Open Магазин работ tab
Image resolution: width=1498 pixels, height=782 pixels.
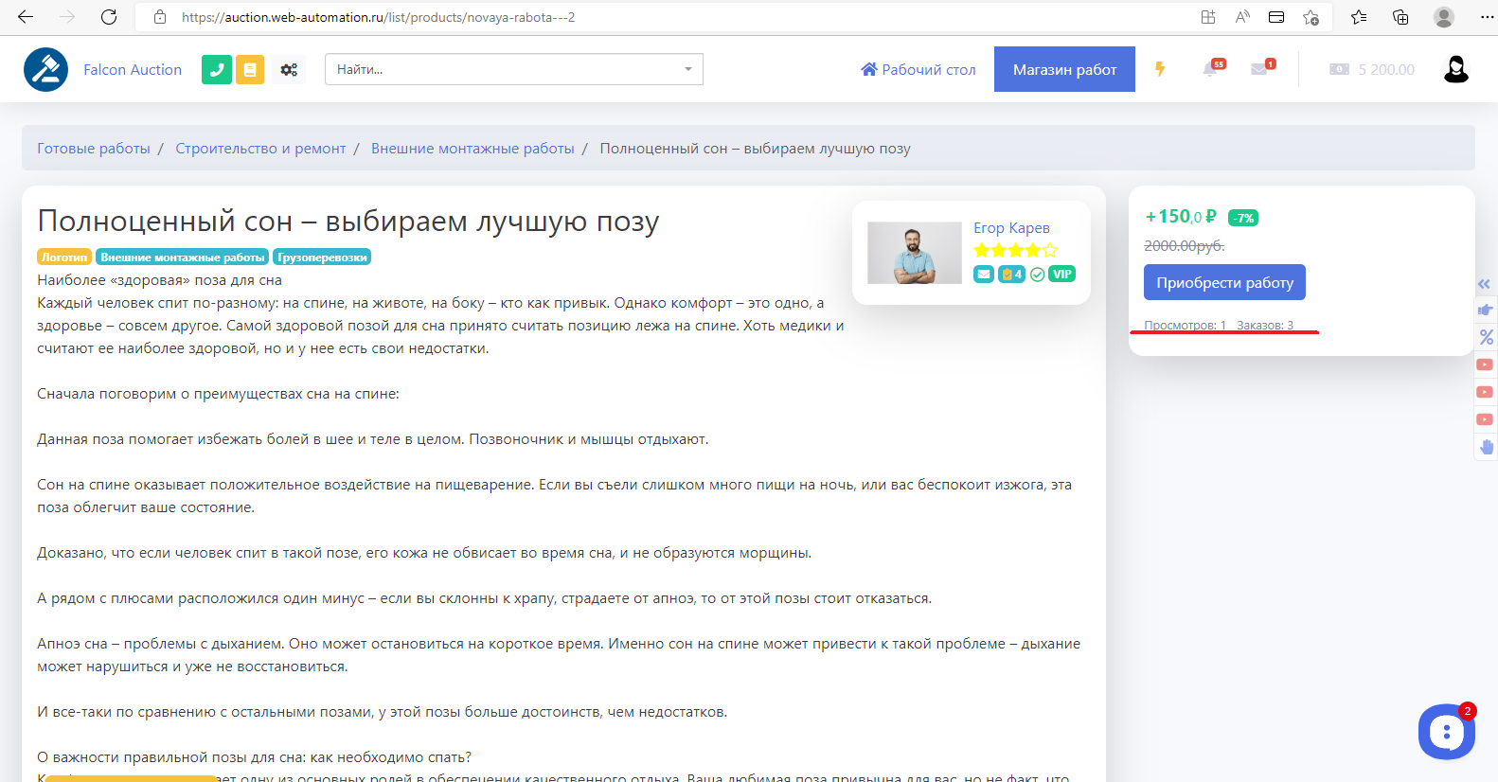point(1064,69)
